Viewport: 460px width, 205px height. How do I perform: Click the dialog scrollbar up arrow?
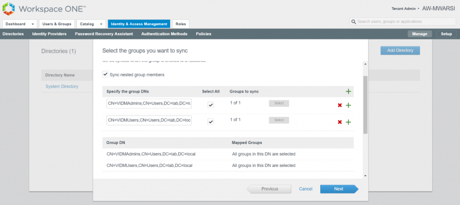coord(365,64)
